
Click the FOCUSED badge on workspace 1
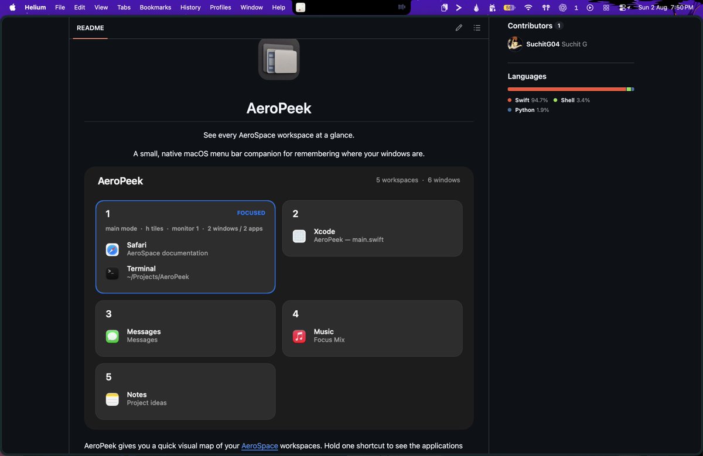click(x=251, y=213)
